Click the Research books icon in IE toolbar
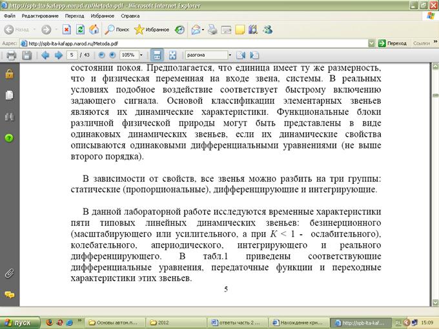439x329 pixels. click(x=253, y=30)
